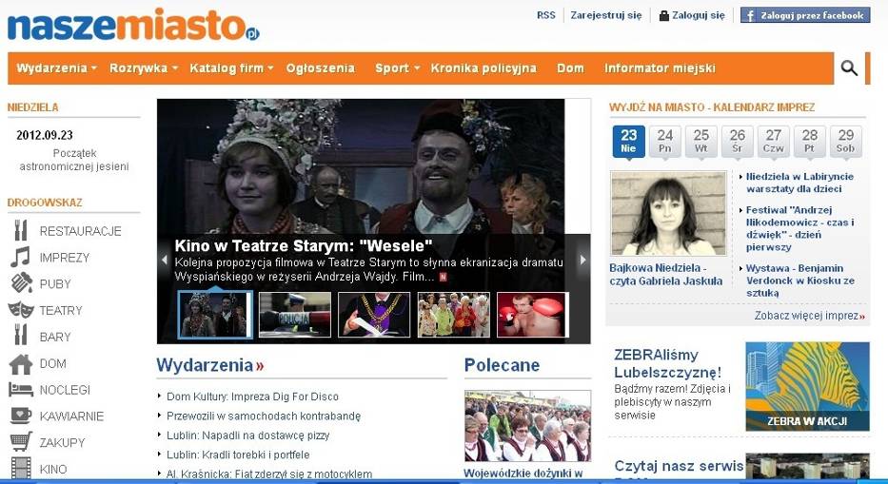Image resolution: width=888 pixels, height=484 pixels.
Task: Open the search magnifier icon
Action: point(849,68)
